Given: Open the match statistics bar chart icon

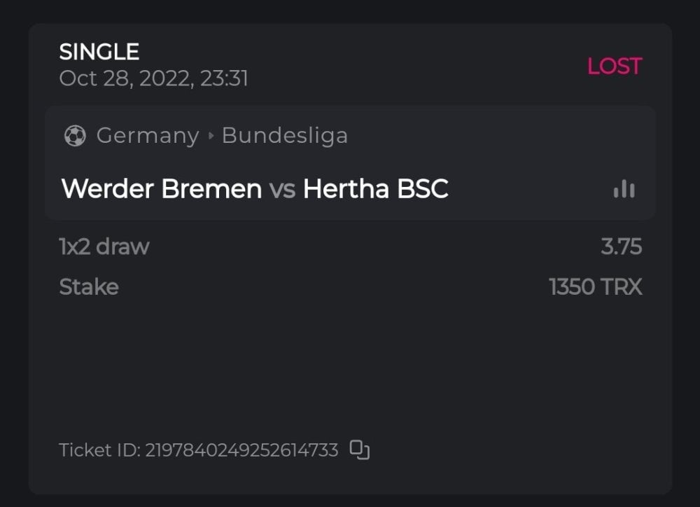Looking at the screenshot, I should tap(624, 189).
